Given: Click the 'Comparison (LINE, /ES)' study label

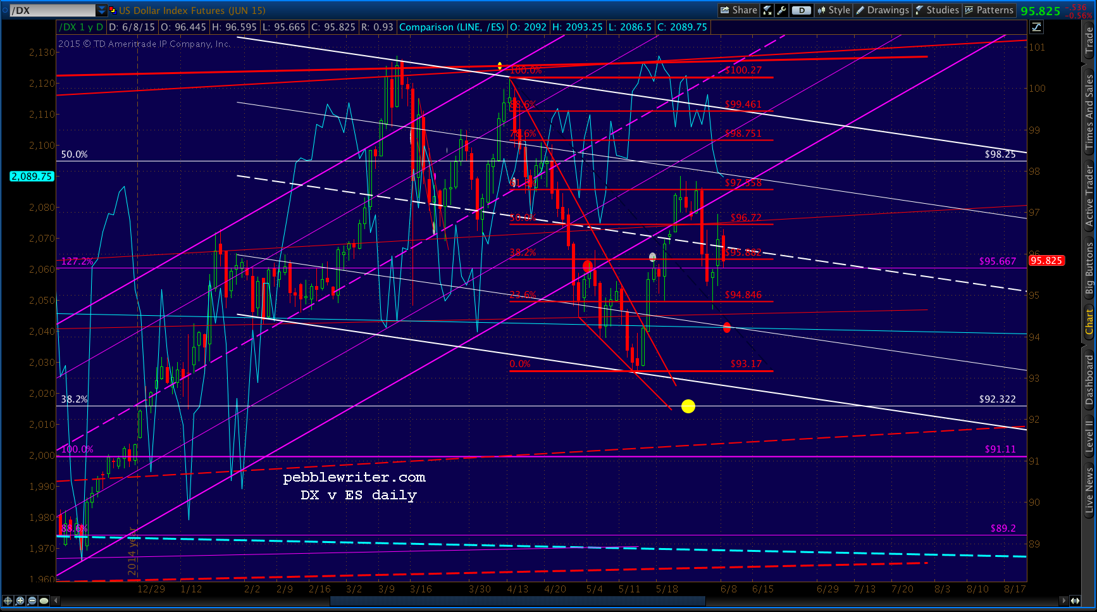Looking at the screenshot, I should coord(452,27).
